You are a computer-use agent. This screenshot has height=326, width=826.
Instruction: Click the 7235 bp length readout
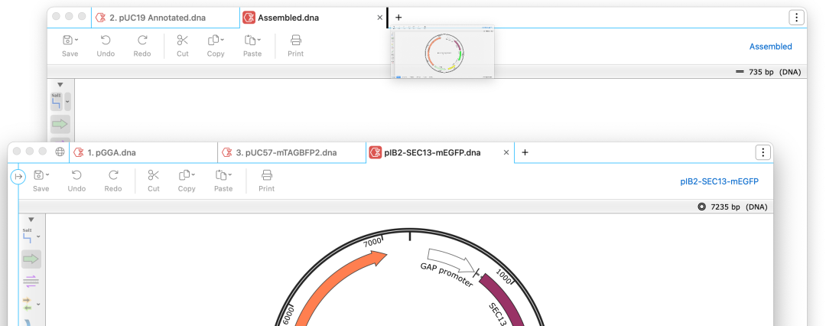[725, 207]
